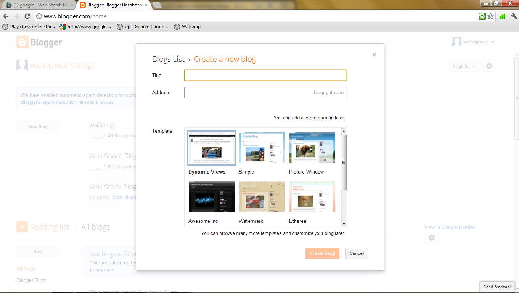Select the Watermark template thumbnail

pyautogui.click(x=262, y=196)
